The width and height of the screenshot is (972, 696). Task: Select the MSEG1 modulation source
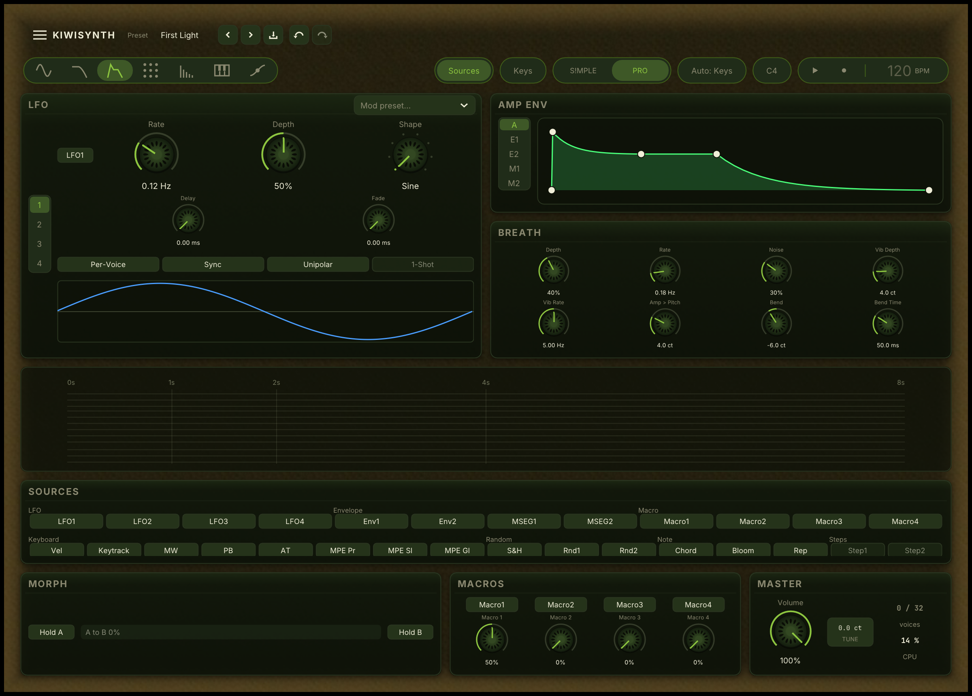coord(524,521)
